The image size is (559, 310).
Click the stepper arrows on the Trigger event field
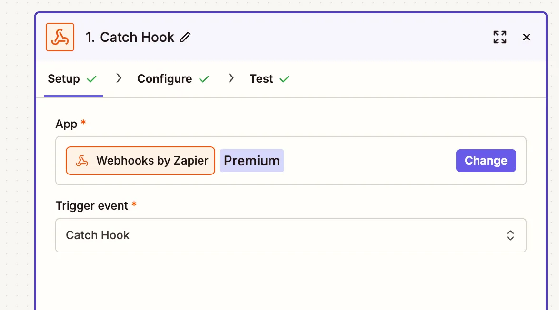(510, 235)
